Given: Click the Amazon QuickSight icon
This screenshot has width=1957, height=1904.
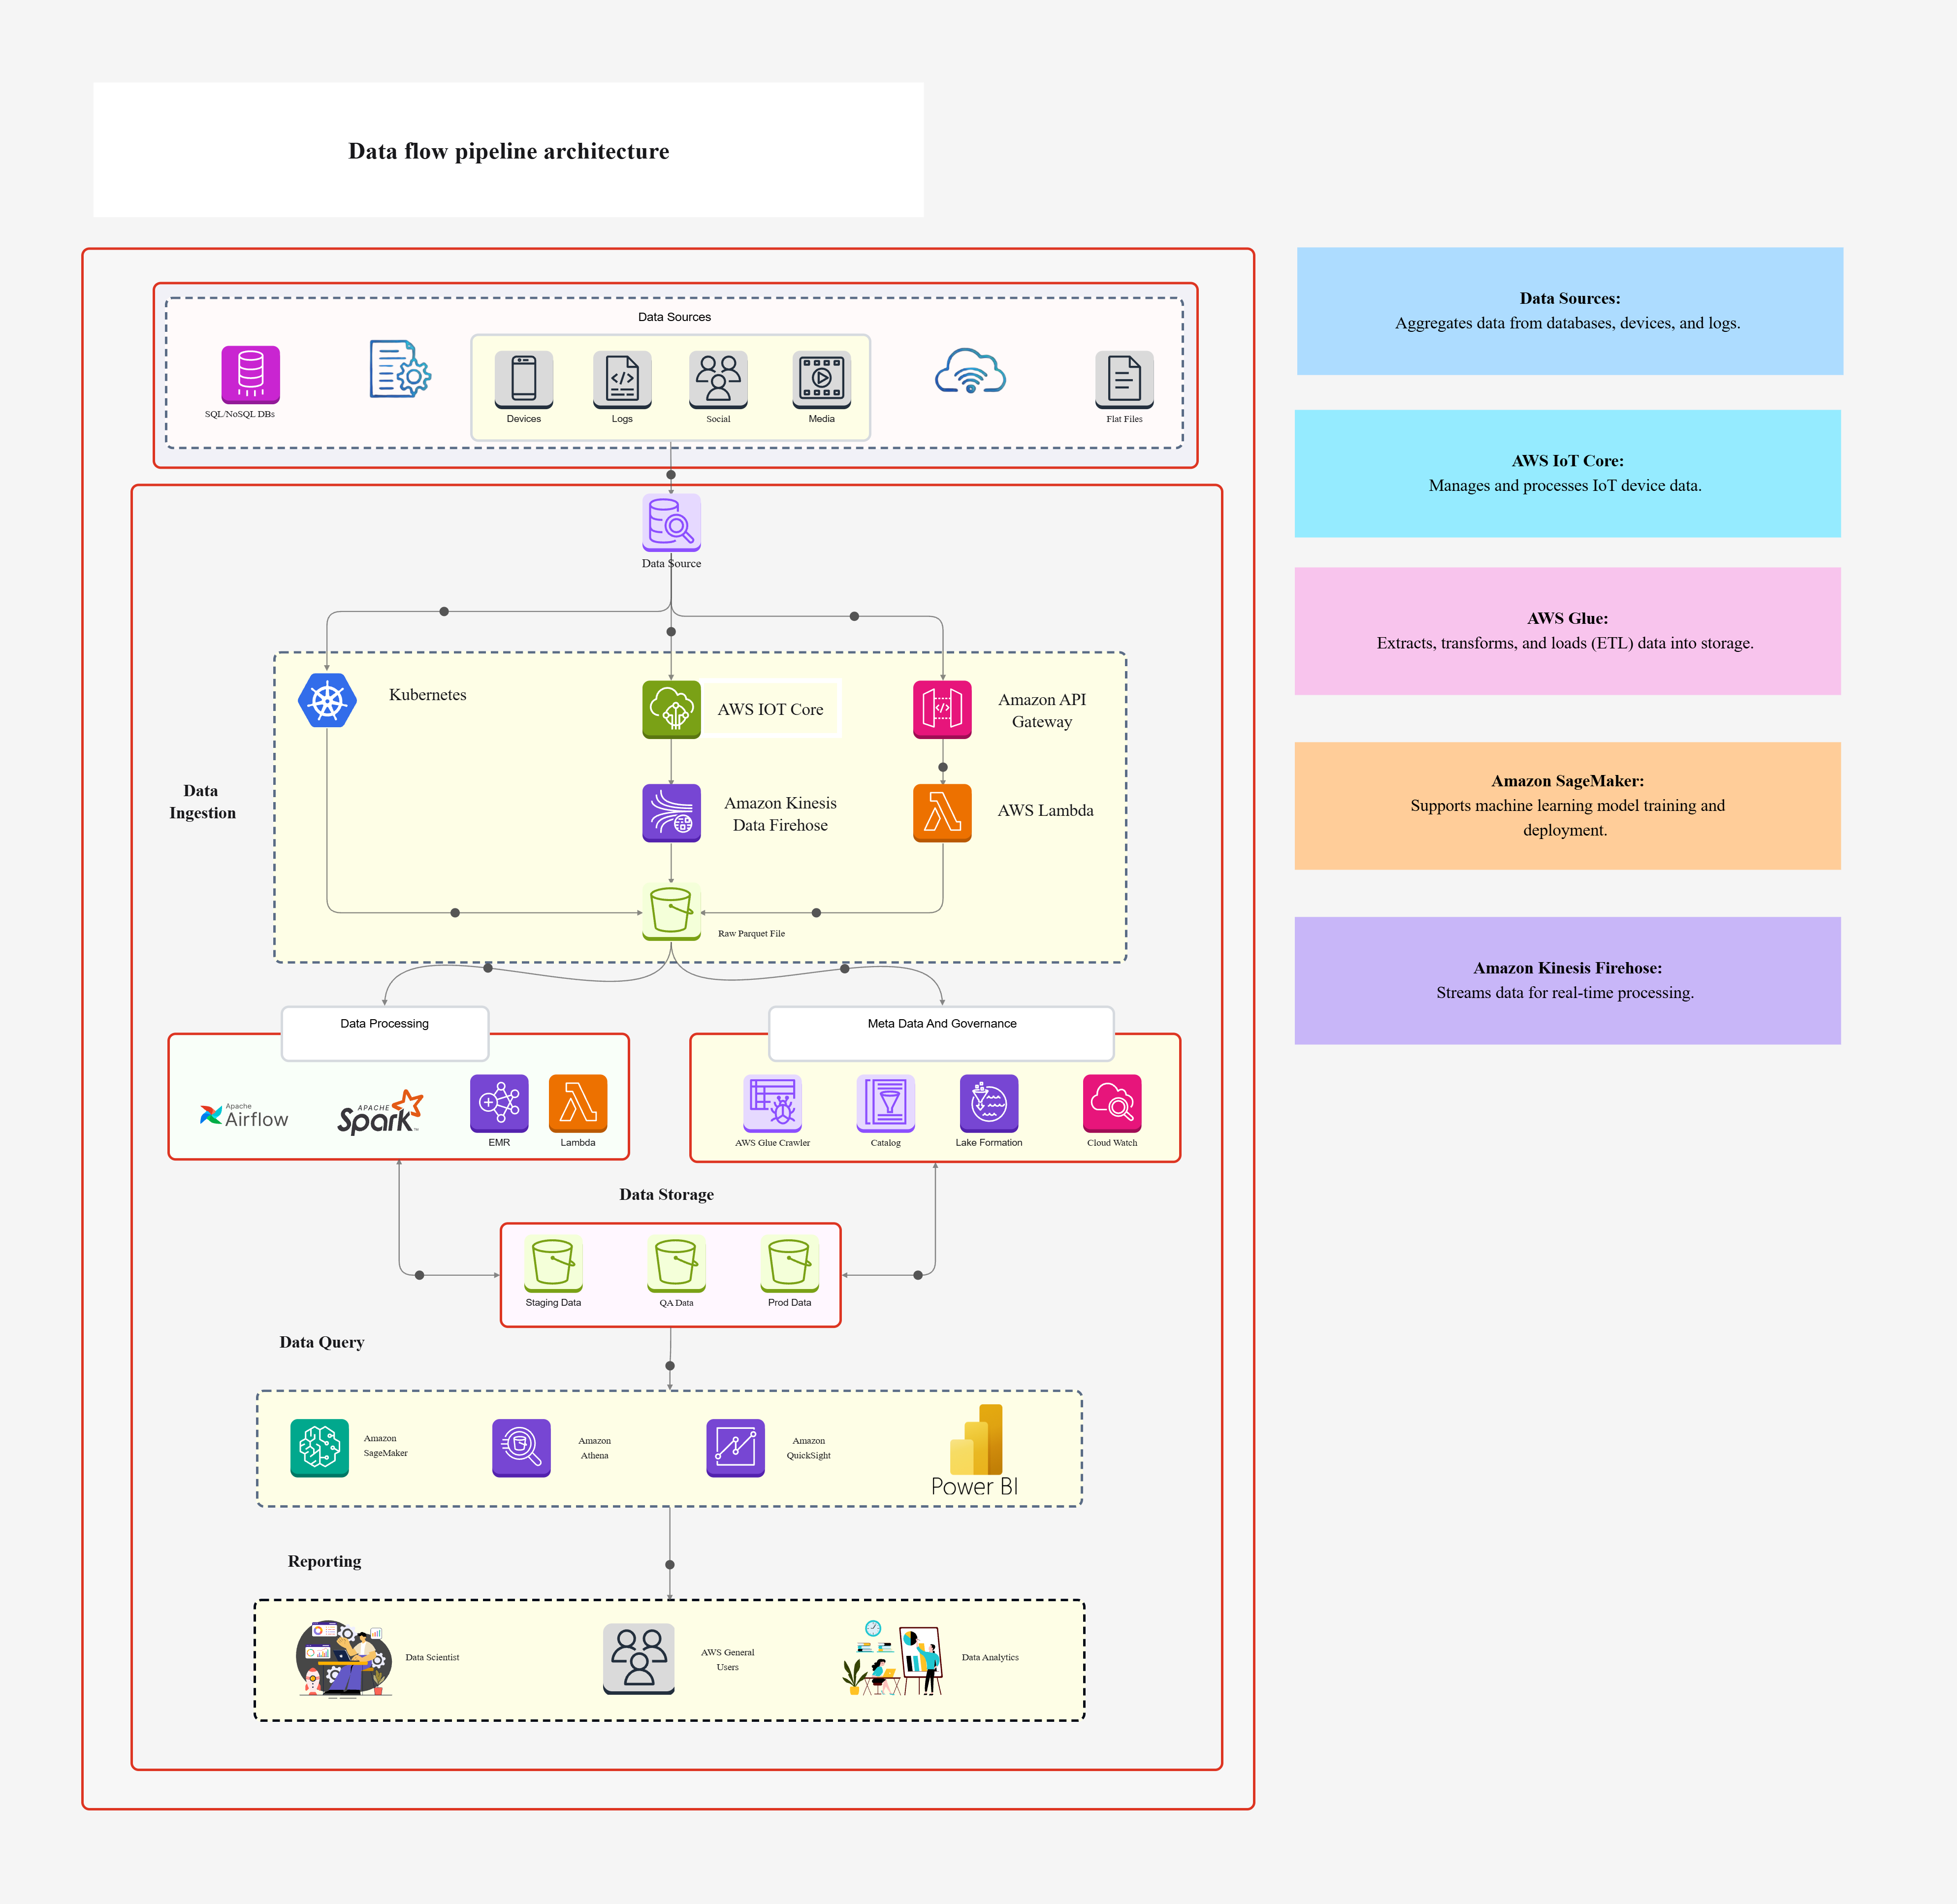Looking at the screenshot, I should pyautogui.click(x=735, y=1447).
